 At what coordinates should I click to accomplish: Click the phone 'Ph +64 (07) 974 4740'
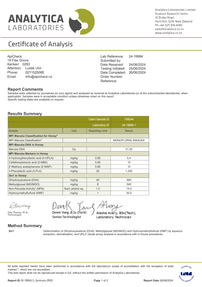pos(169,25)
